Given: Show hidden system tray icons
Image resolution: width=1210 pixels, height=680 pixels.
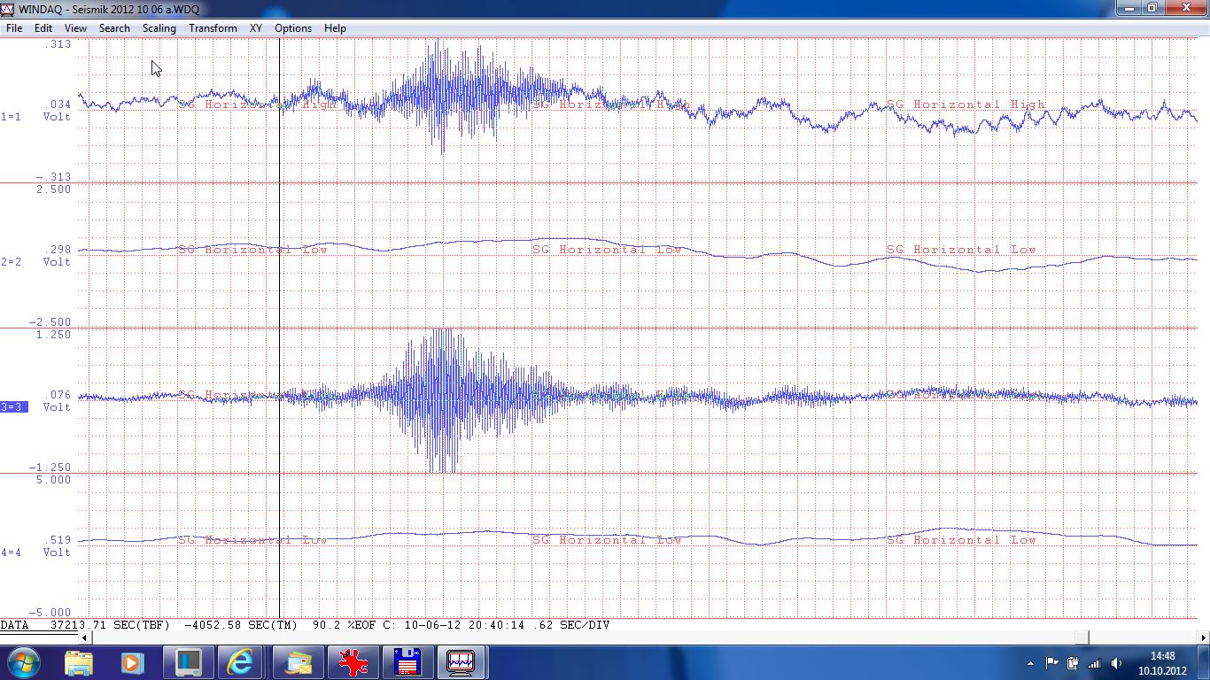Looking at the screenshot, I should coord(1030,663).
